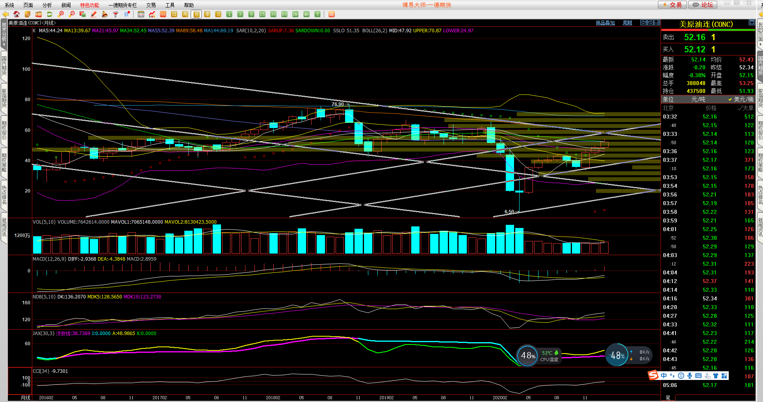Viewport: 763px width, 402px height.
Task: Click the left arrow chart navigation icon
Action: 644,22
